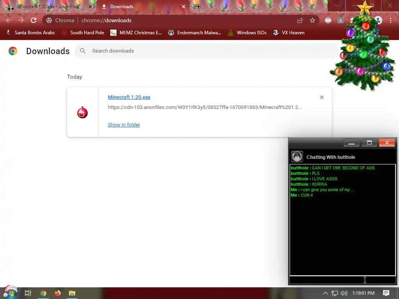
Task: Click the share page icon in address bar
Action: tap(300, 21)
